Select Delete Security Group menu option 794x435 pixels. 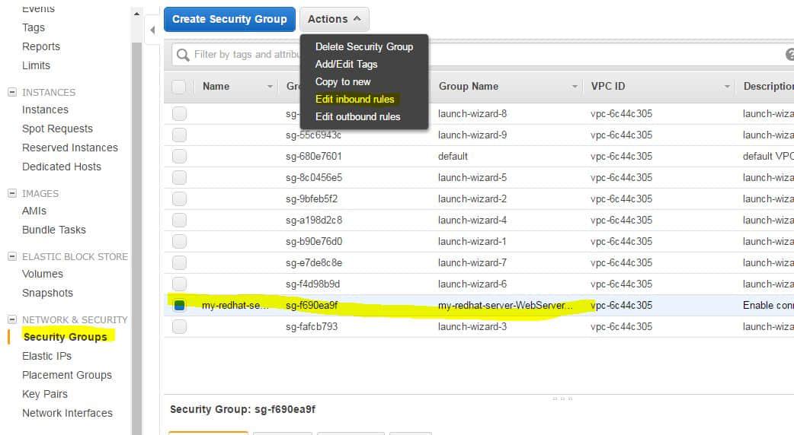click(x=363, y=46)
